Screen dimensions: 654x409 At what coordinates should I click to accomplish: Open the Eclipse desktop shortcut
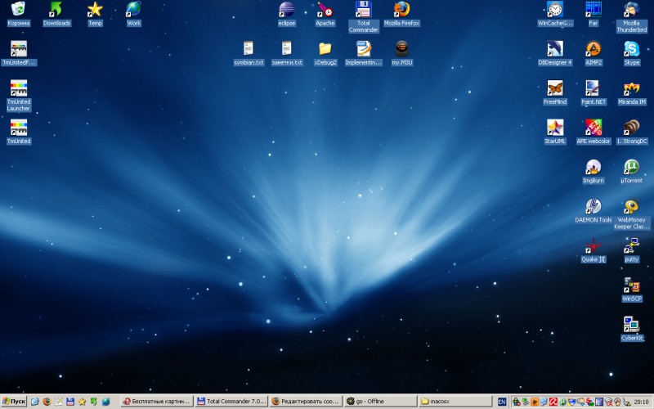point(287,10)
